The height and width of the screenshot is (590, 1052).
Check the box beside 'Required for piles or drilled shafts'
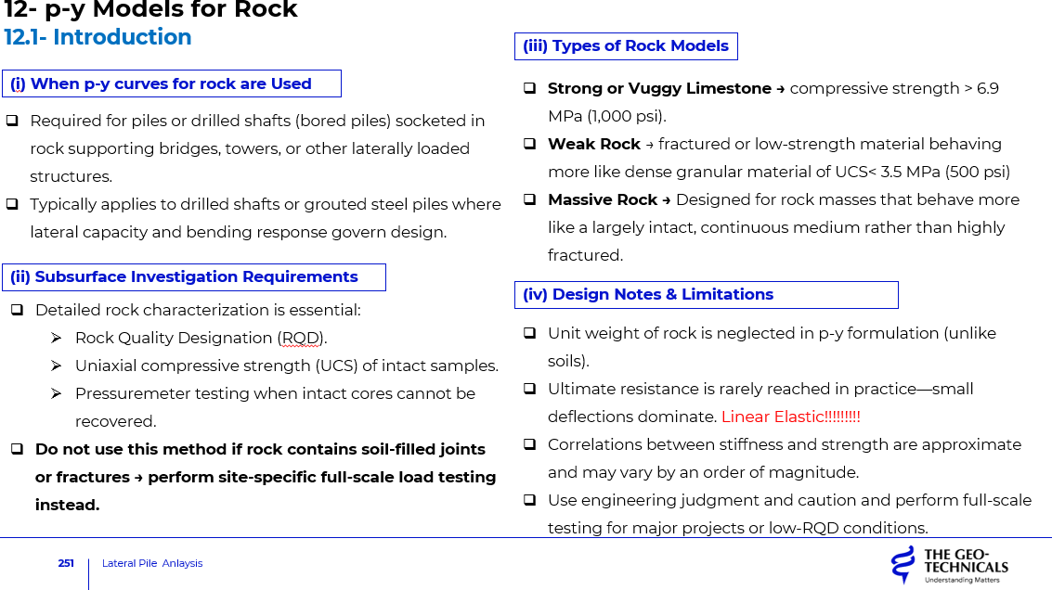12,121
